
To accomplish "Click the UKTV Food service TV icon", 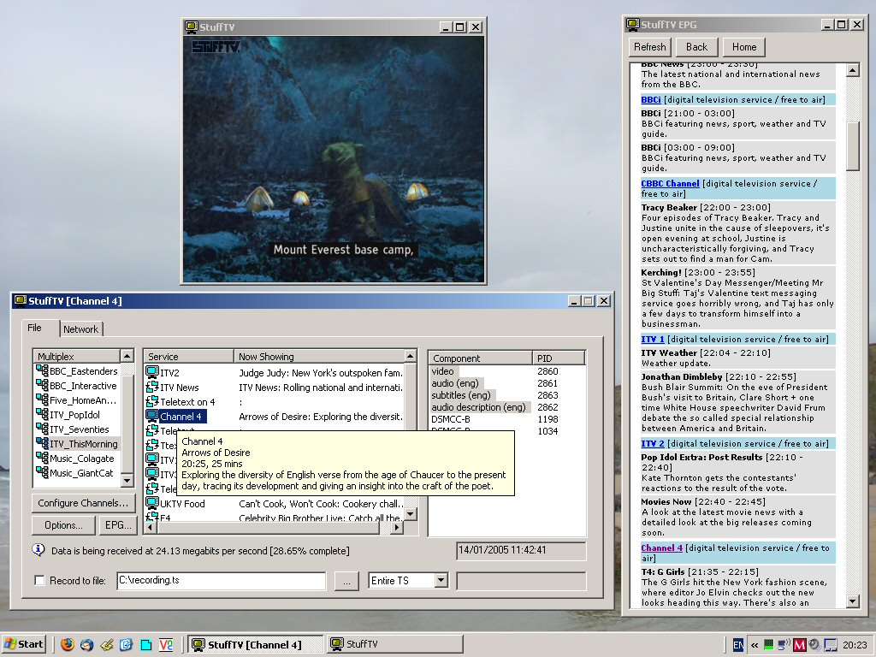I will 152,503.
